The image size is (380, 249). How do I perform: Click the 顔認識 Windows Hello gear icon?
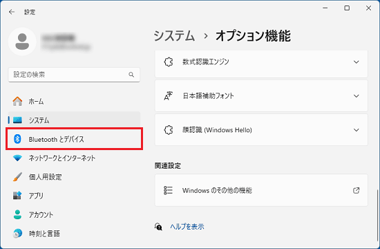tap(169, 130)
